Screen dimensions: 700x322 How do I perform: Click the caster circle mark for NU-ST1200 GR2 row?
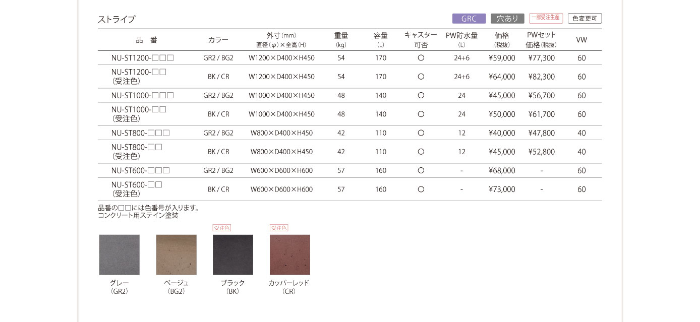[421, 58]
